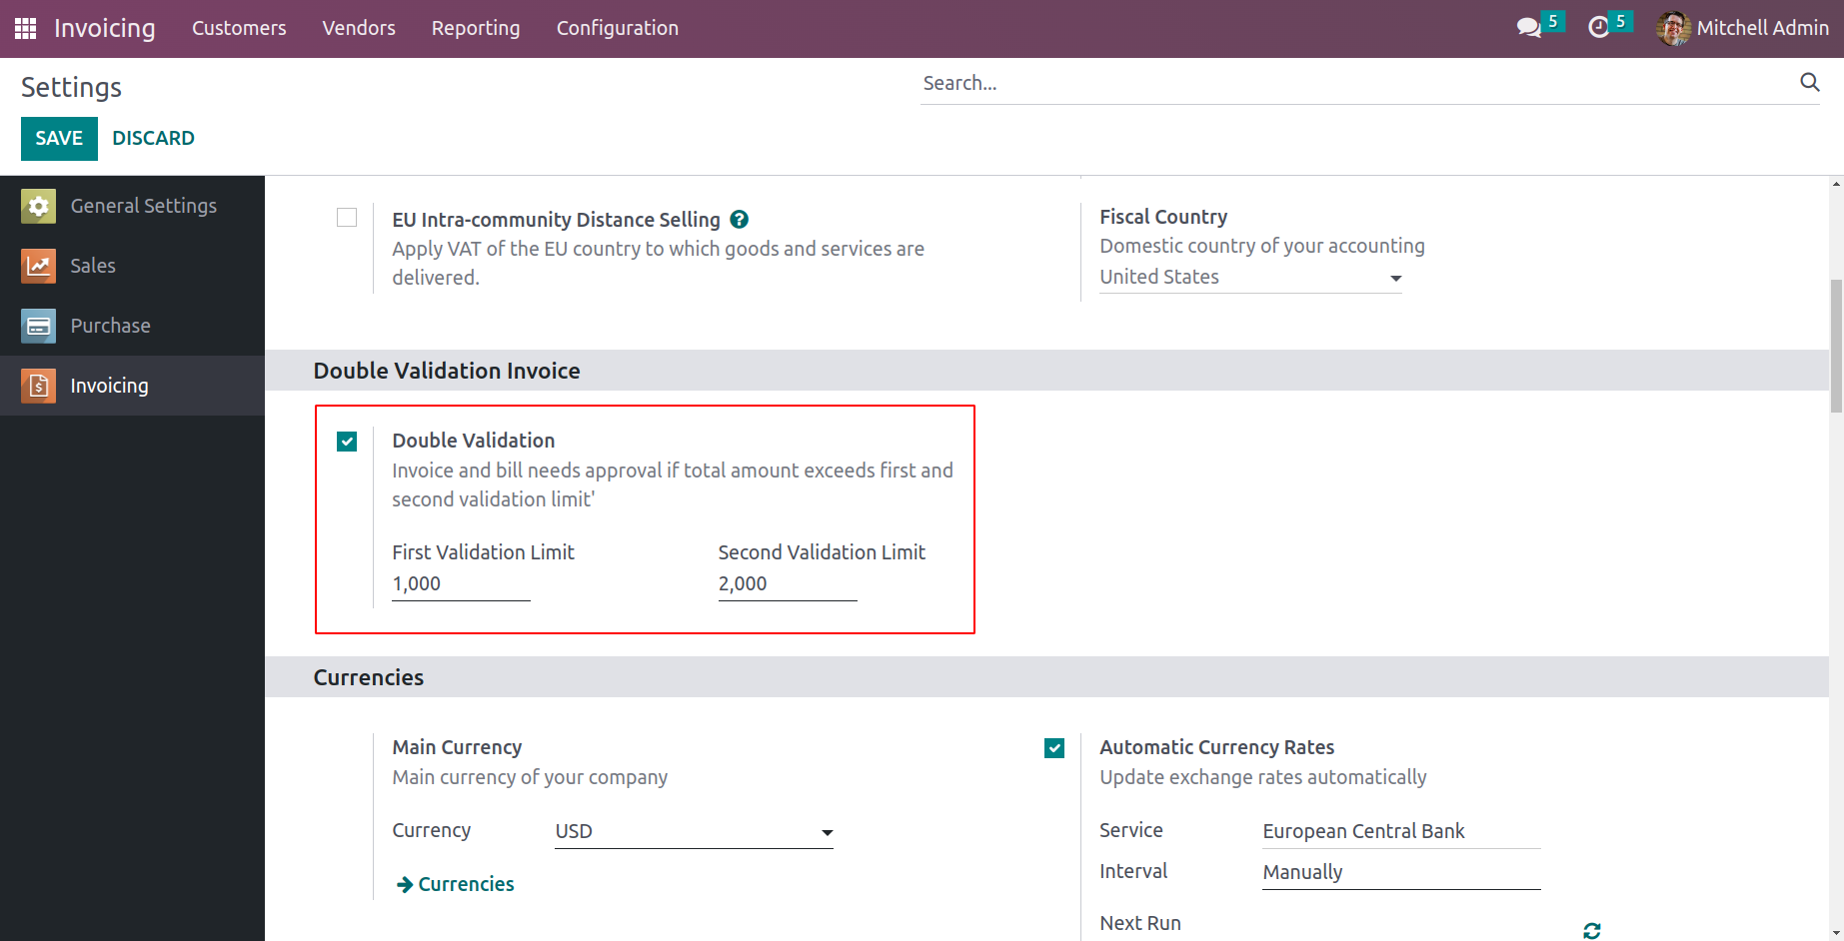1844x941 pixels.
Task: Uncheck the Double Validation checkbox
Action: tap(347, 442)
